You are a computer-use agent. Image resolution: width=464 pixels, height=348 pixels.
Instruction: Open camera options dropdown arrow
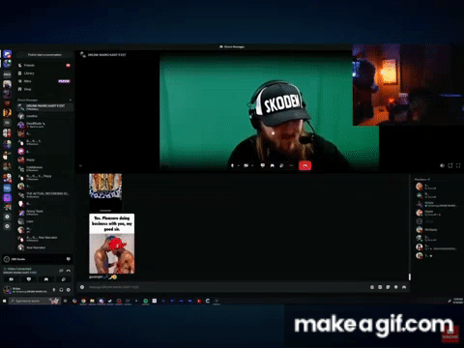[252, 165]
